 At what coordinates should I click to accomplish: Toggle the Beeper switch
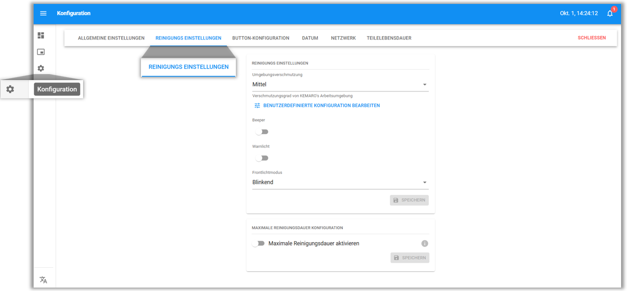[262, 132]
